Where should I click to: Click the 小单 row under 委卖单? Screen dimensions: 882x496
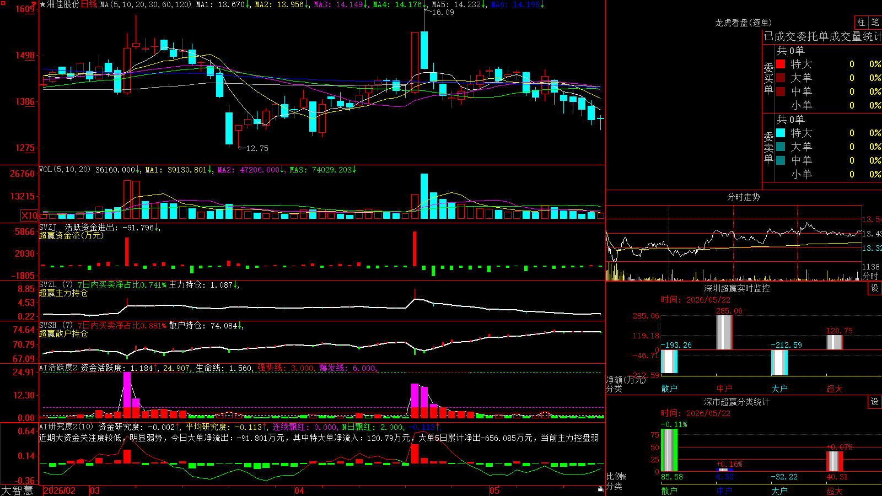829,174
